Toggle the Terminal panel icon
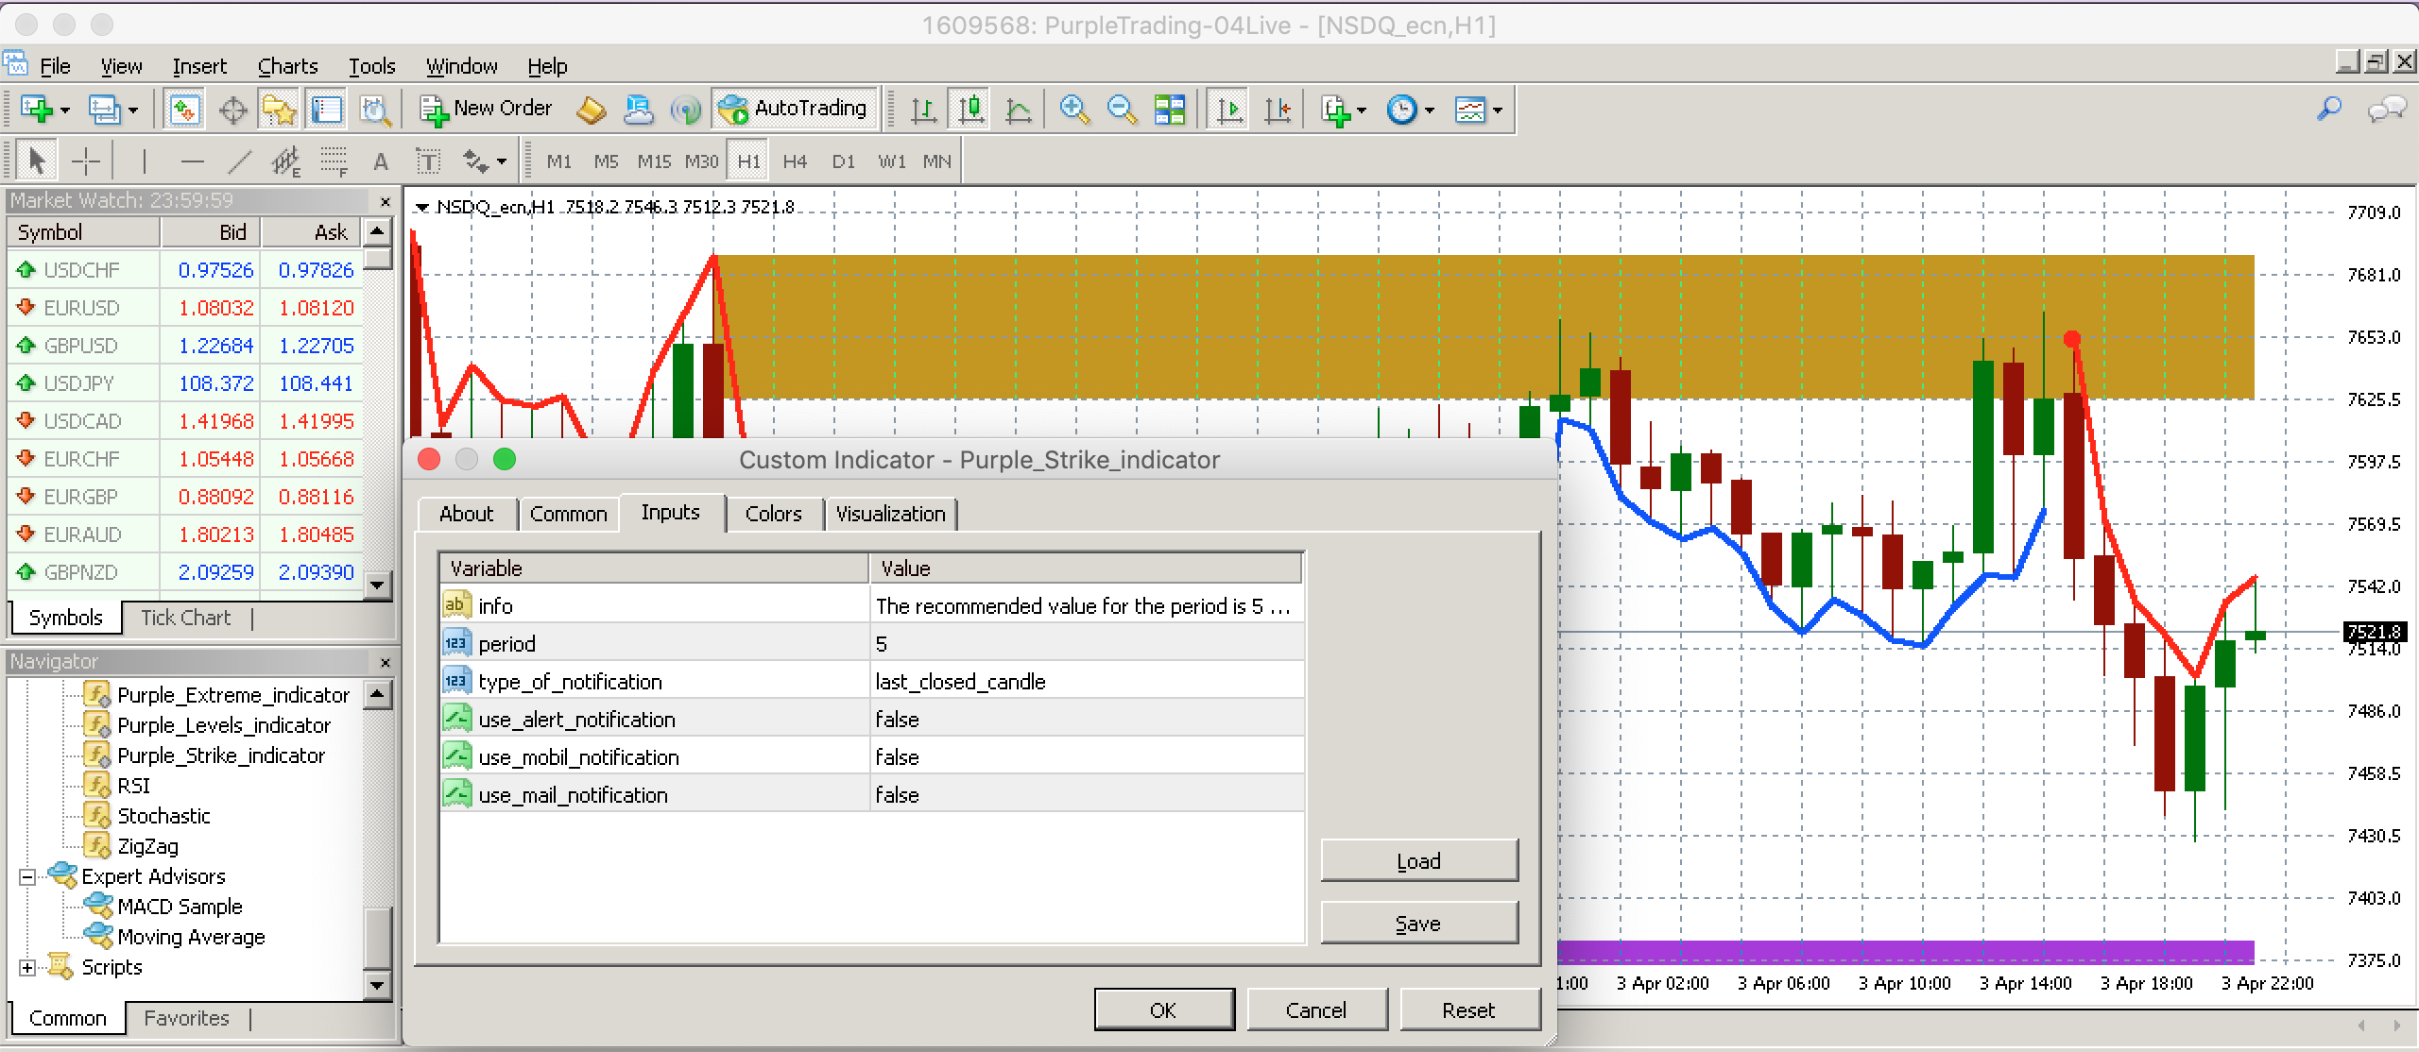Viewport: 2419px width, 1052px height. point(327,110)
